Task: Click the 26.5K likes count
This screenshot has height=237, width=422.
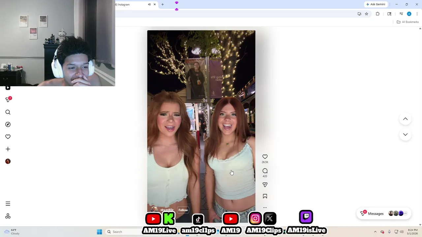Action: point(265,162)
